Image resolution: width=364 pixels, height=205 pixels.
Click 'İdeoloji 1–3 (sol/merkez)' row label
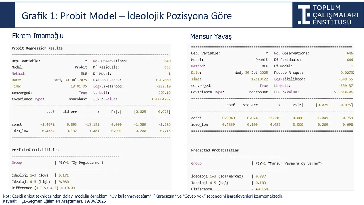(x=217, y=176)
